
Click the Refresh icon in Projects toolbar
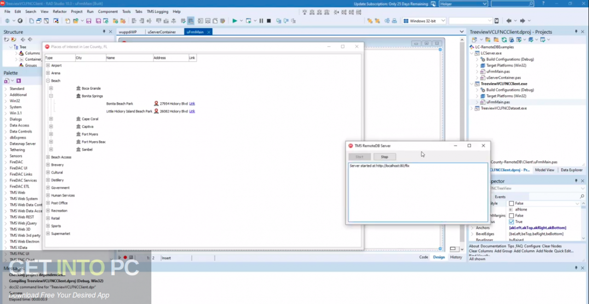tap(504, 40)
